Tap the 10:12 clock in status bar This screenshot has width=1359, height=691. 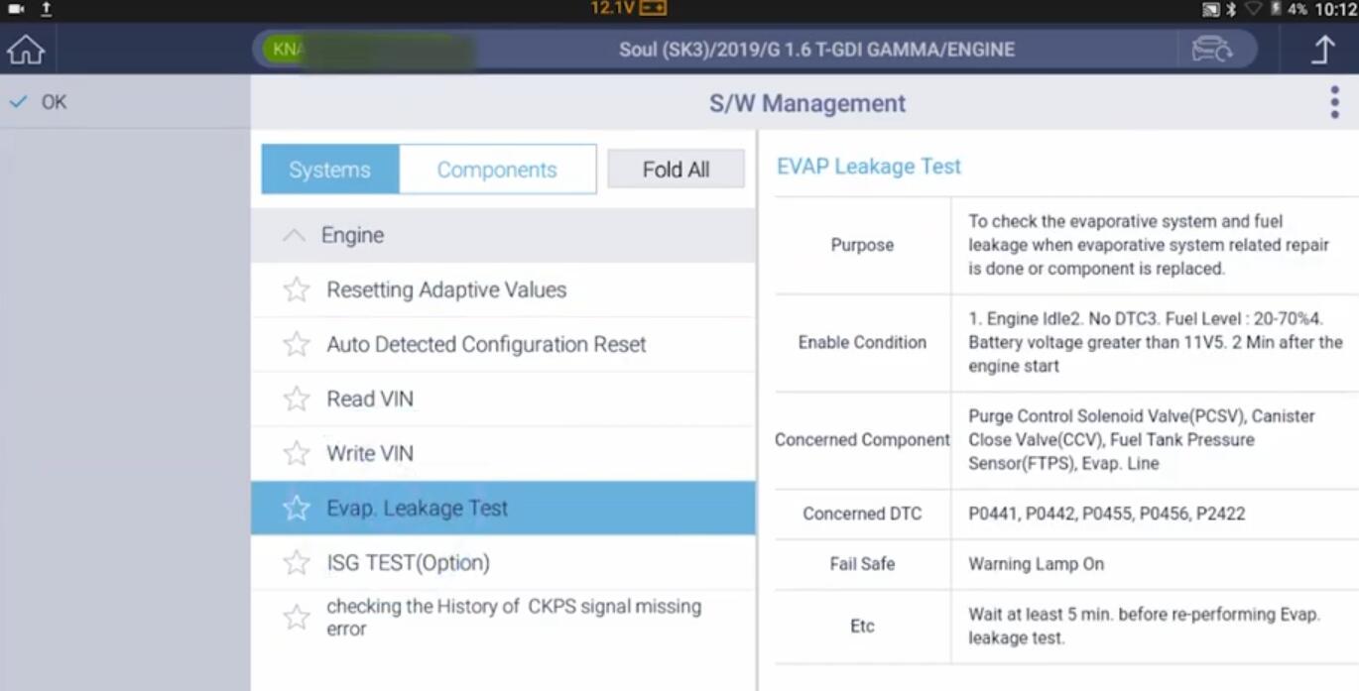[x=1335, y=9]
